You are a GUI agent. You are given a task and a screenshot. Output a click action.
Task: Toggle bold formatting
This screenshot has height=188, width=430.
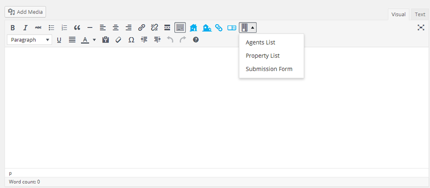coord(12,27)
